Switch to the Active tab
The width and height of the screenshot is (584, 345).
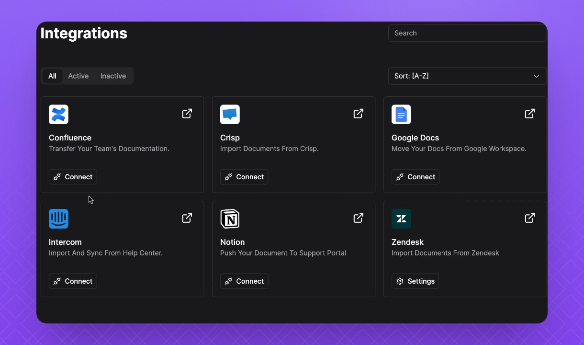pos(79,76)
